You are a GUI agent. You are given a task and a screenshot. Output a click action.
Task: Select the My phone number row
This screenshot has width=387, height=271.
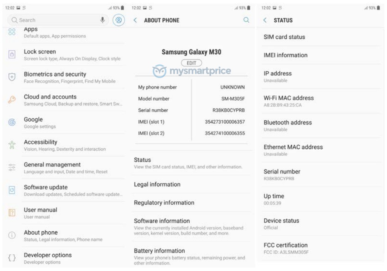(x=191, y=87)
